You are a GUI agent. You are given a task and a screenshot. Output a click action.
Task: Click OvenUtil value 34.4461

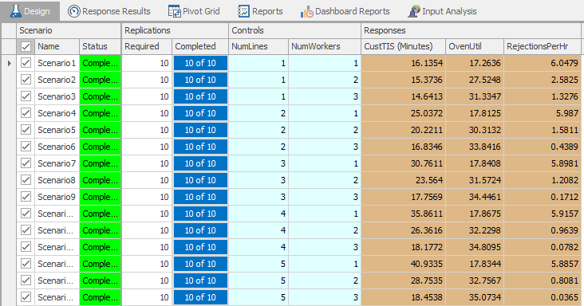pyautogui.click(x=475, y=197)
